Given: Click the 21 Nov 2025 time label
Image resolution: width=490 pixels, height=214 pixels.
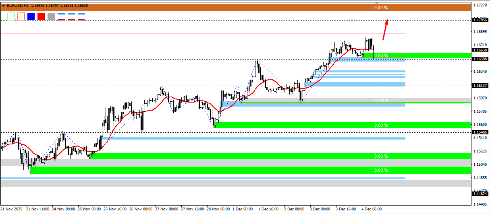Looking at the screenshot, I should 12,210.
